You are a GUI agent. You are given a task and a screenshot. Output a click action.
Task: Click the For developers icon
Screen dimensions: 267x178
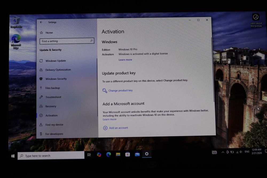click(41, 134)
